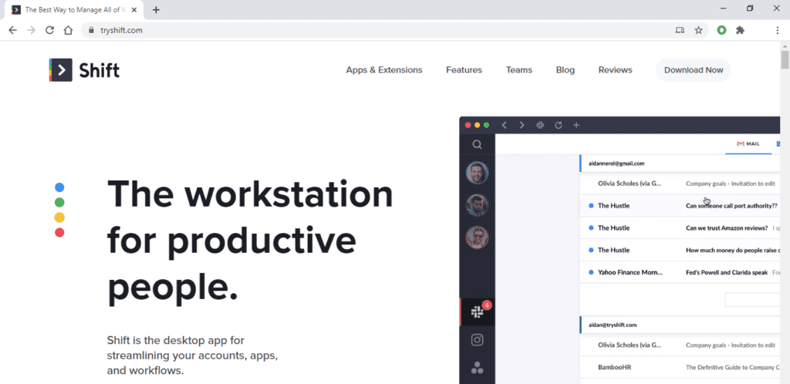790x384 pixels.
Task: Restore down the Chrome window
Action: [x=750, y=8]
